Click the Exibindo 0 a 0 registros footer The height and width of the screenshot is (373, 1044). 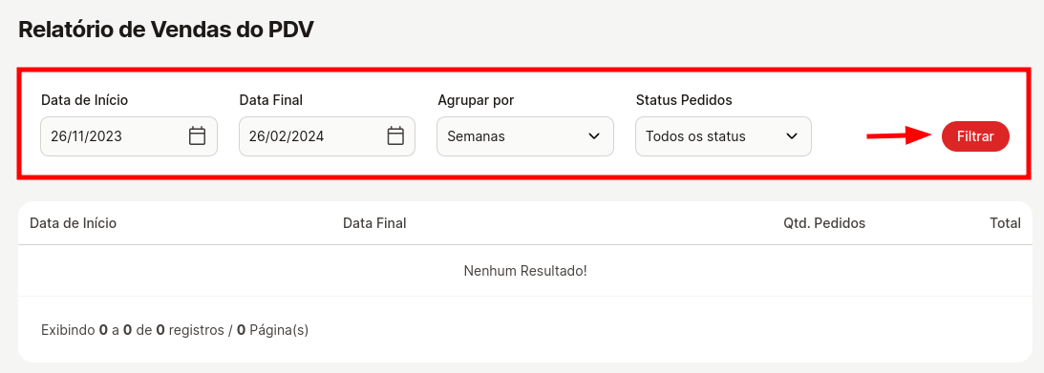click(x=175, y=330)
